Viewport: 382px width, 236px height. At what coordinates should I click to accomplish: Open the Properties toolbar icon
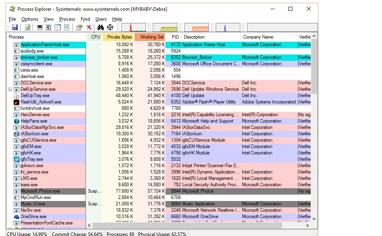pyautogui.click(x=79, y=27)
